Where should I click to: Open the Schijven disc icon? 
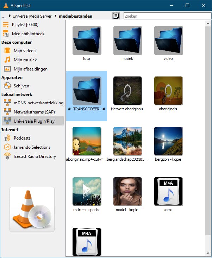tap(7, 86)
